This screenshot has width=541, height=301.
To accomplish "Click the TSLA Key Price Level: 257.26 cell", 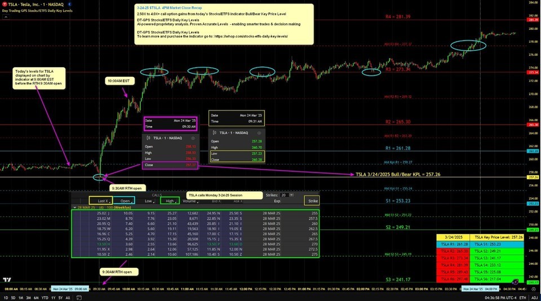I will 497,237.
